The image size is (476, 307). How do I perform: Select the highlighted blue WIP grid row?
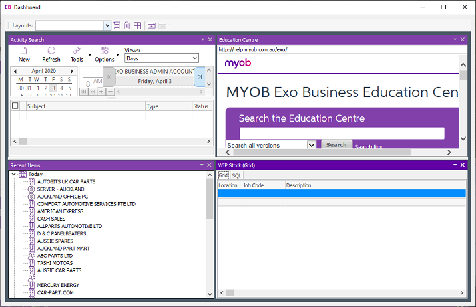point(342,193)
